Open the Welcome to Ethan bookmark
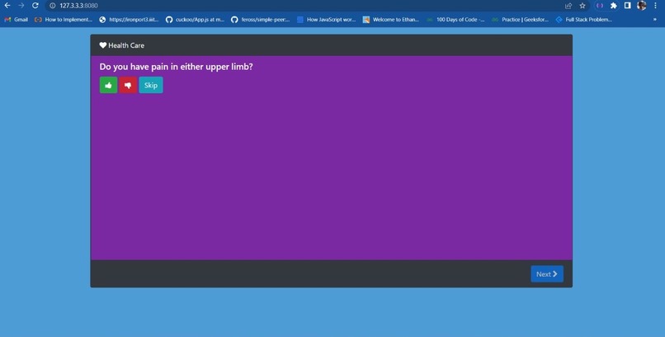Screen dimensions: 665x337 point(391,20)
